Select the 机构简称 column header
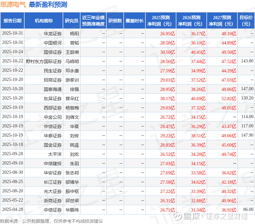 click(x=43, y=21)
